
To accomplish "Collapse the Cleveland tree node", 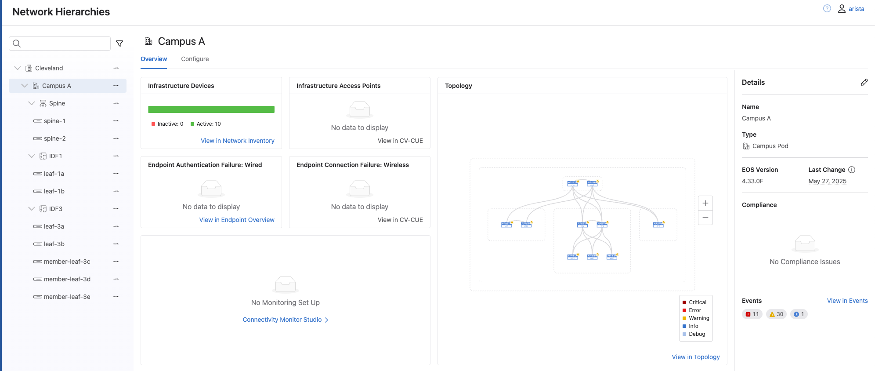I will [x=18, y=68].
